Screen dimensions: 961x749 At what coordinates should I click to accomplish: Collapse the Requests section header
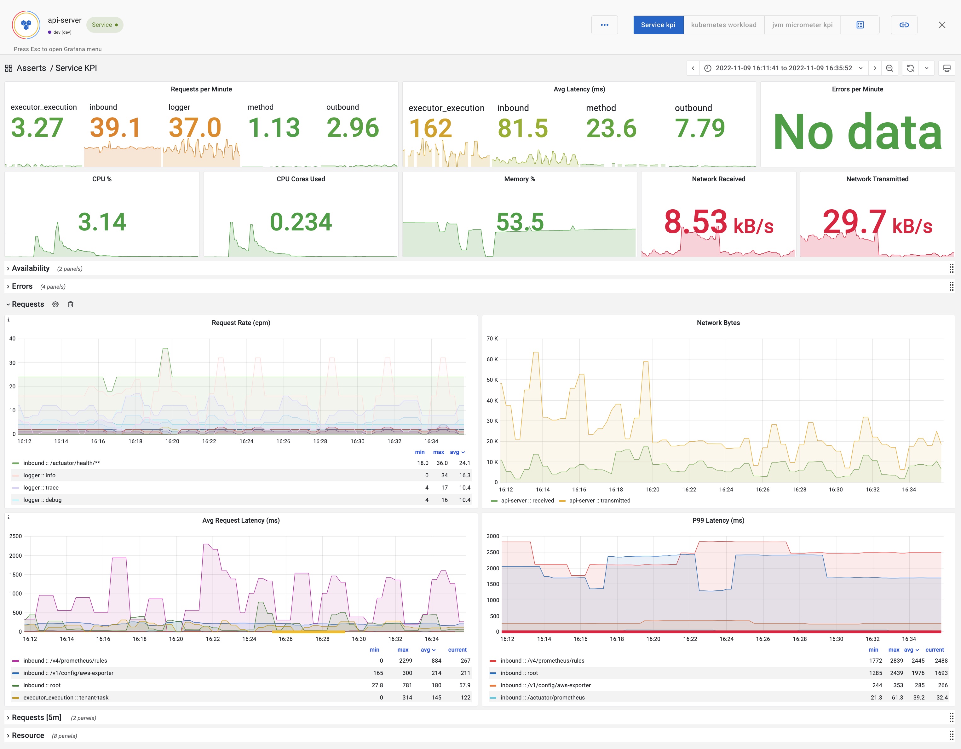pyautogui.click(x=27, y=304)
